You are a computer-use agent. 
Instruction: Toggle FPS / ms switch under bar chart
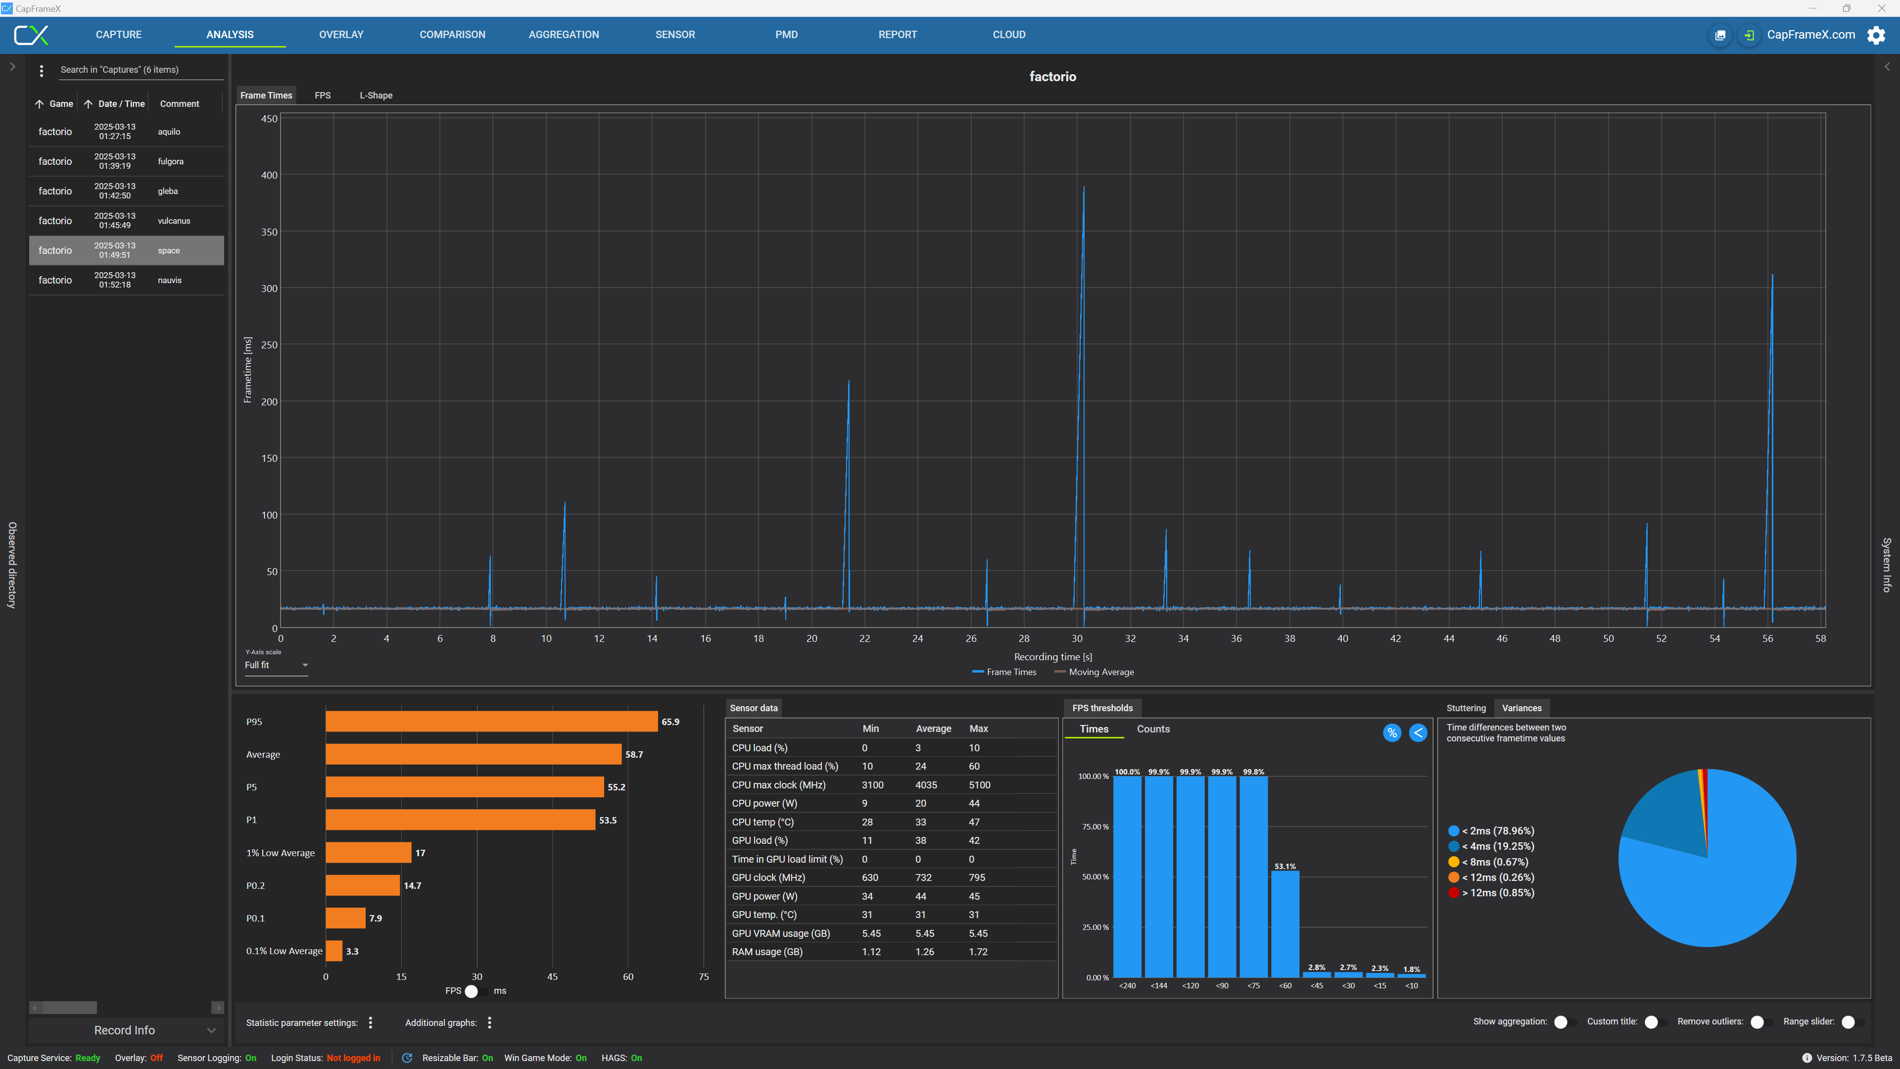pyautogui.click(x=476, y=991)
